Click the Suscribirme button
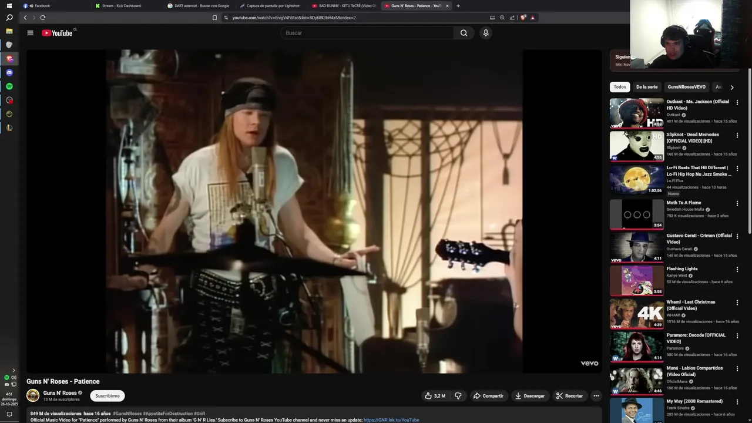Screen dimensions: 752x423 107,396
